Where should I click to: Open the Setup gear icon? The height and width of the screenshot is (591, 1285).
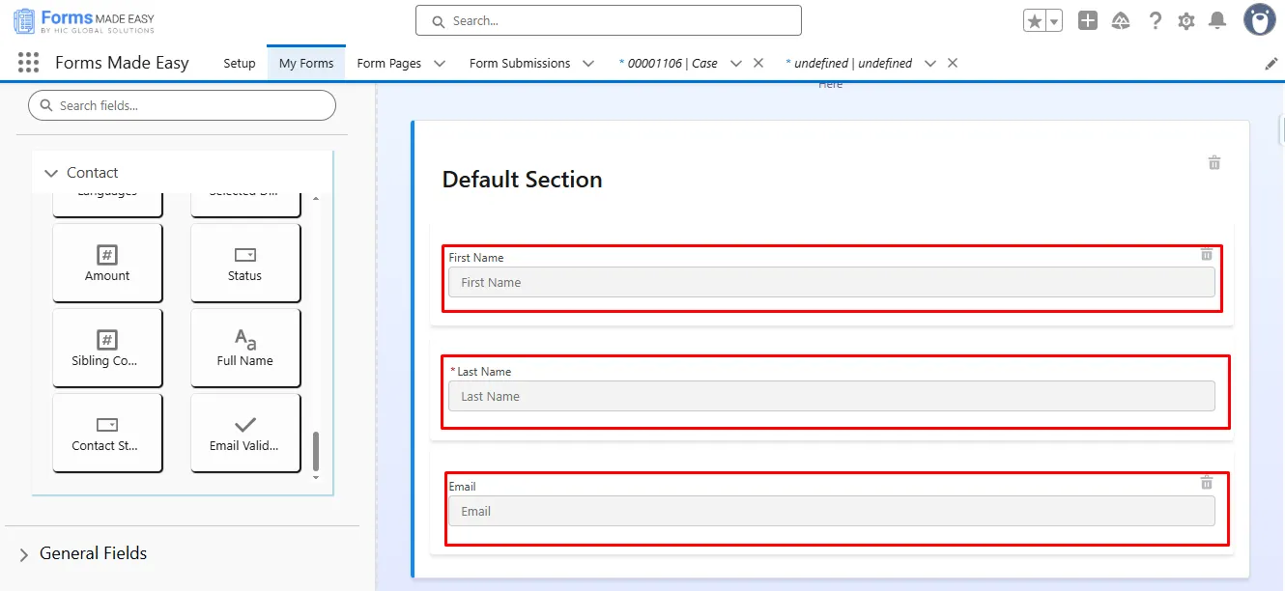click(x=1186, y=21)
